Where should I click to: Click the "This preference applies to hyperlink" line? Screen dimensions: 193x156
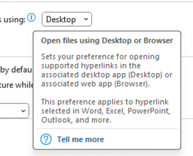tap(105, 102)
